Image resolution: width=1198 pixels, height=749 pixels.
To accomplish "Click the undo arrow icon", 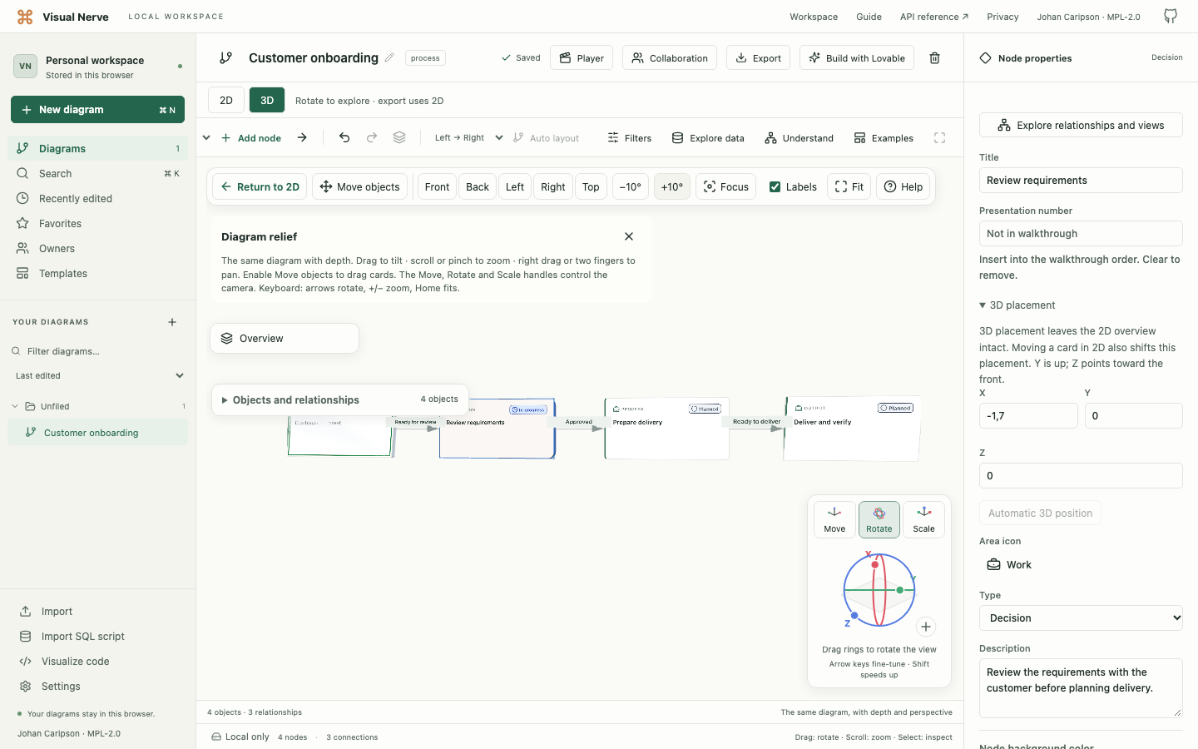I will 344,138.
